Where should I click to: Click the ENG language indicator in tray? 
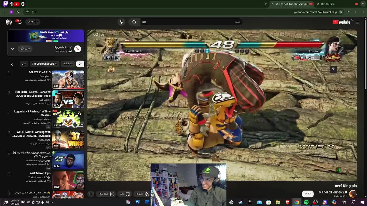[x=23, y=202]
